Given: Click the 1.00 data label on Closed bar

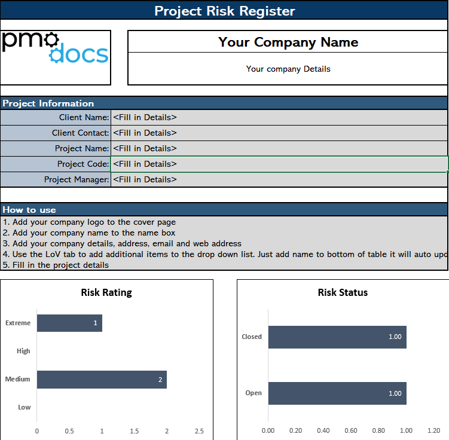Looking at the screenshot, I should pyautogui.click(x=395, y=337).
